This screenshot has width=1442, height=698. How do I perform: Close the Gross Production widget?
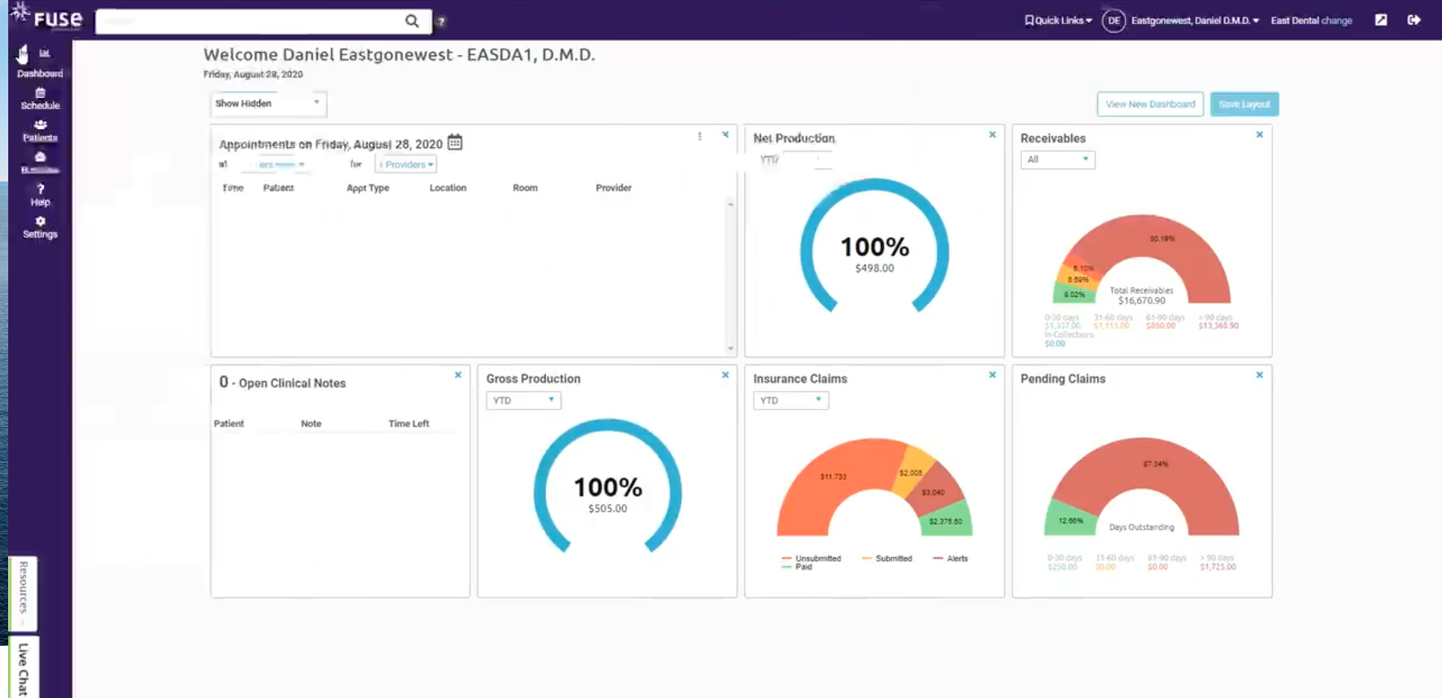point(725,375)
